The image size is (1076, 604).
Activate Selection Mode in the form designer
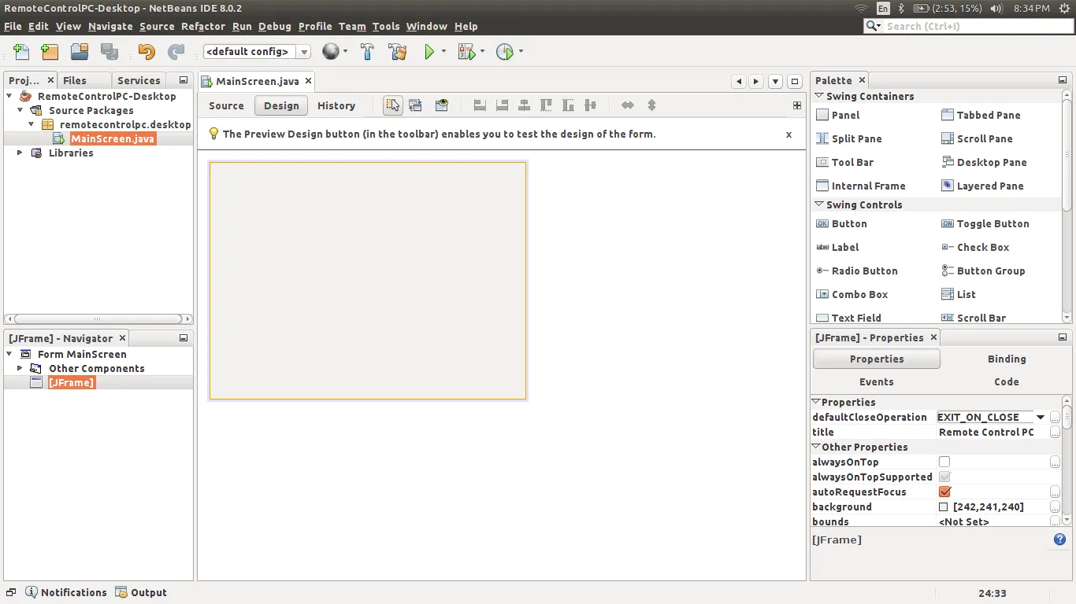pos(393,105)
